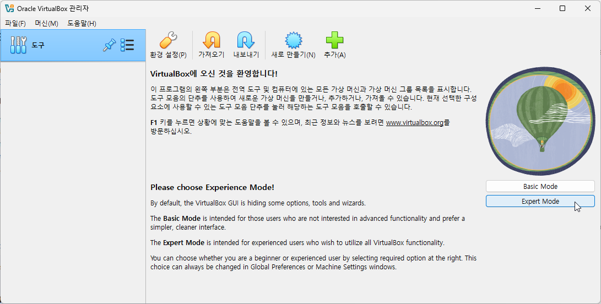Pin the tools pane with pushpin icon
The height and width of the screenshot is (304, 601).
point(109,45)
